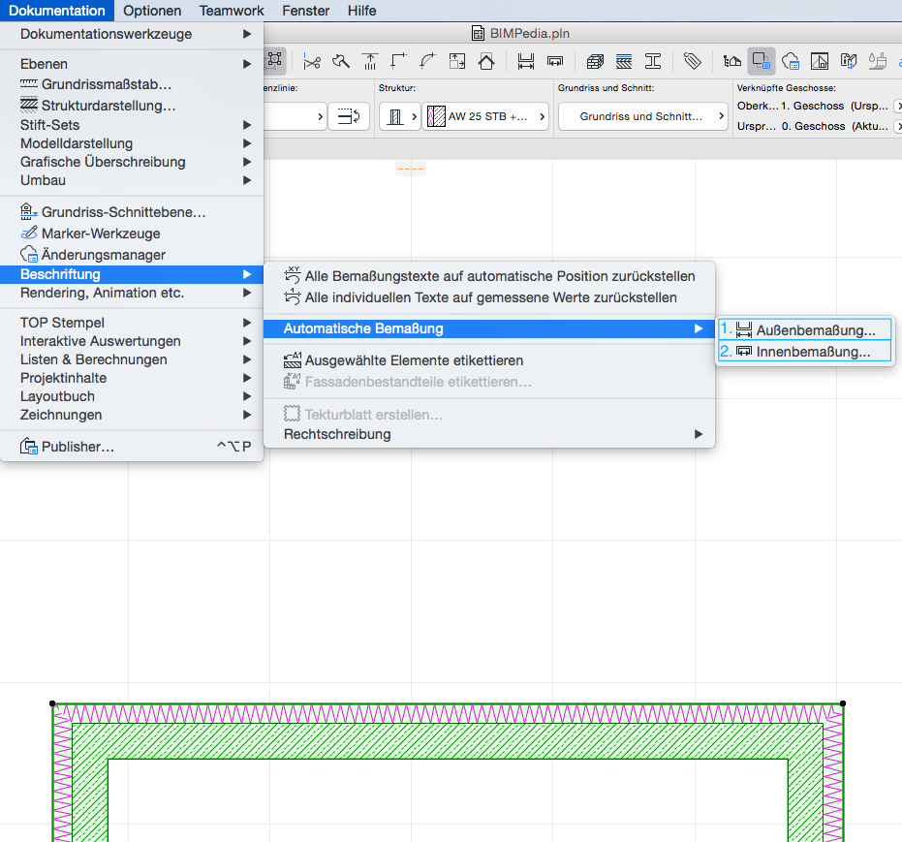The image size is (902, 842).
Task: Click the fillet corner arc tool icon
Action: tap(427, 61)
